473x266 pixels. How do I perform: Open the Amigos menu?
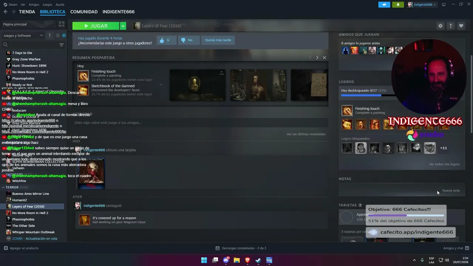click(34, 4)
